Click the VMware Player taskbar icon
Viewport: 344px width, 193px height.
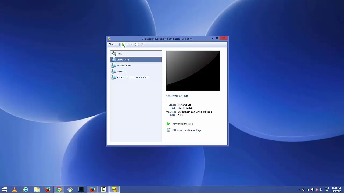coord(114,190)
